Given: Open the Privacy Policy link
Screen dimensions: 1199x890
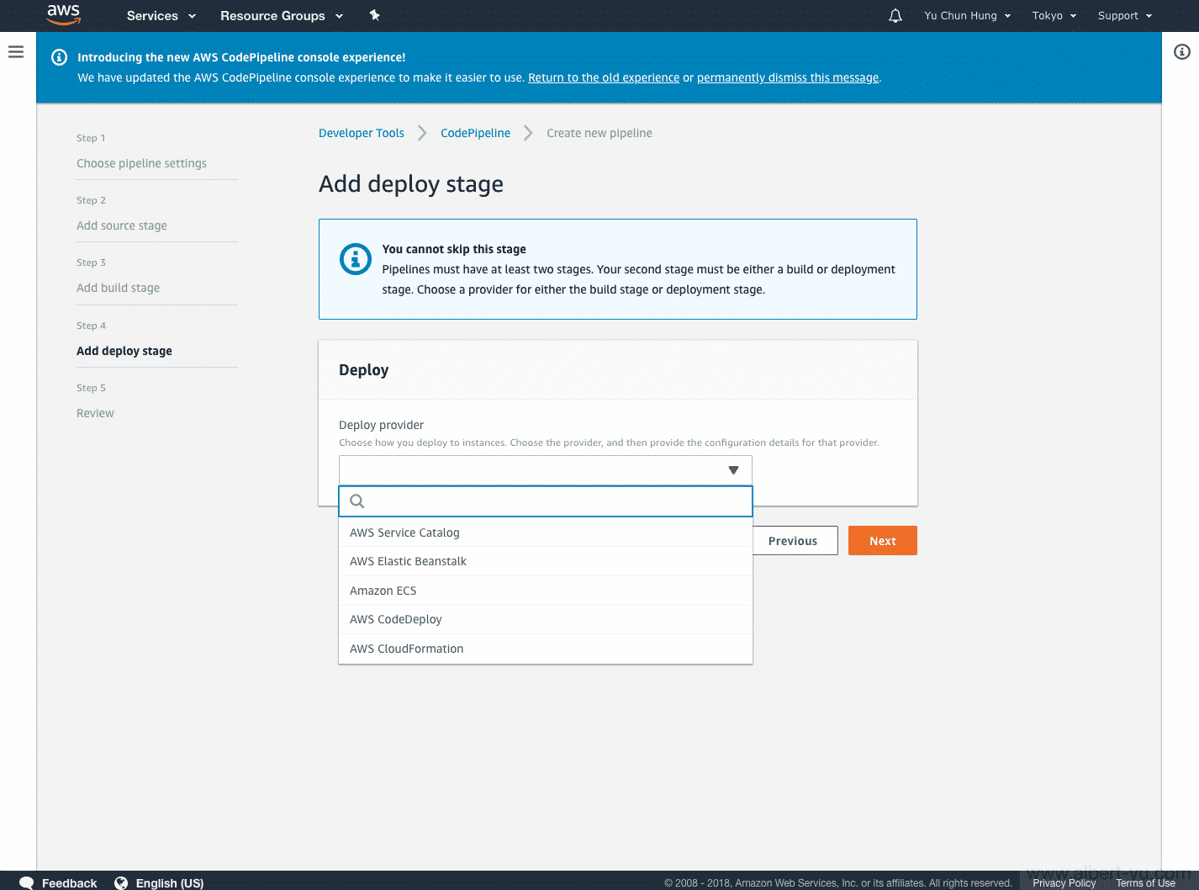Looking at the screenshot, I should (1064, 883).
